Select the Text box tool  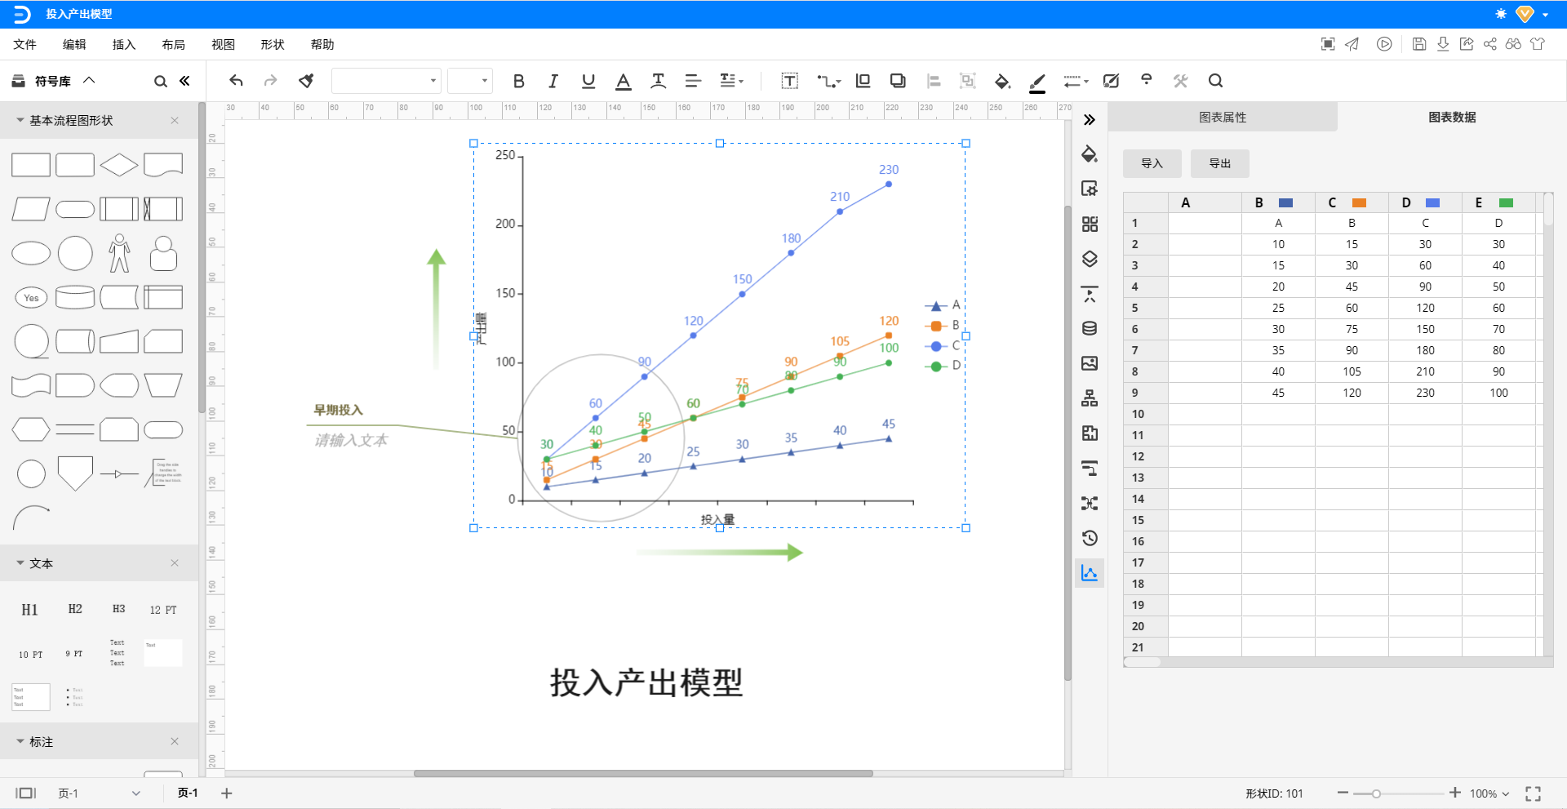[x=789, y=81]
